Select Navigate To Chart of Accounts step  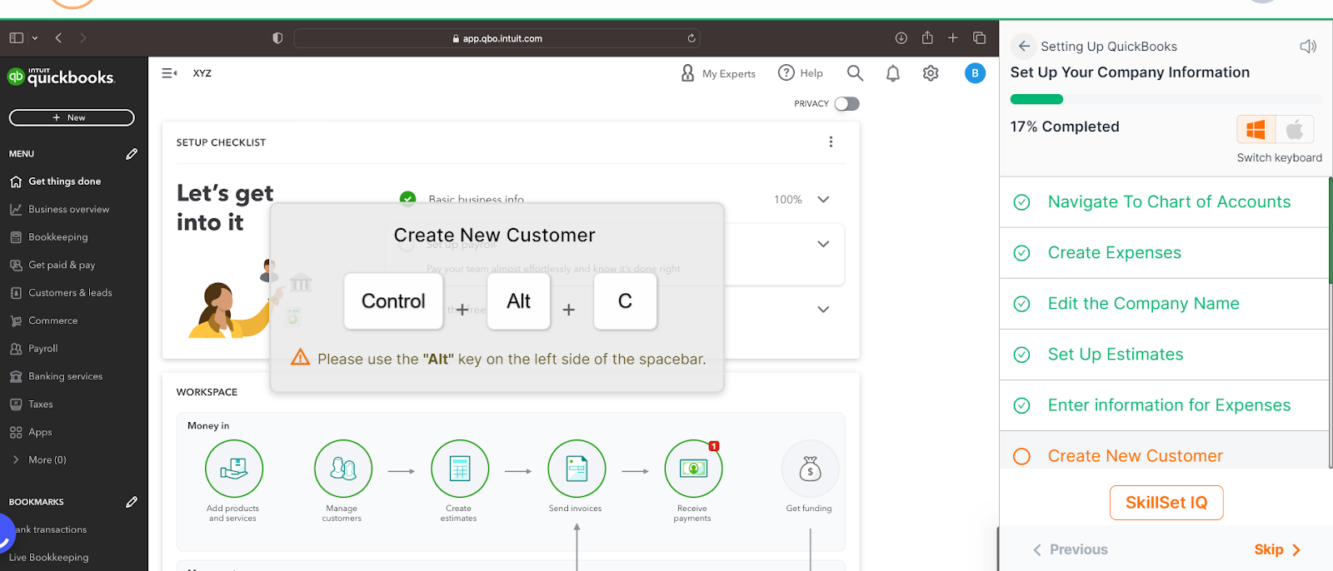click(1164, 202)
